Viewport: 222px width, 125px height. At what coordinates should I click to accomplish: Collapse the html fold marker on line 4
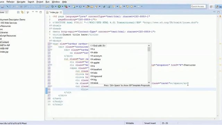click(51, 25)
